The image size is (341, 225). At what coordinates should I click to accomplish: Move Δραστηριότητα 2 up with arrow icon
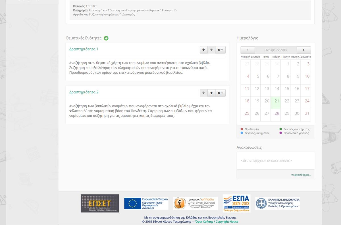211,93
